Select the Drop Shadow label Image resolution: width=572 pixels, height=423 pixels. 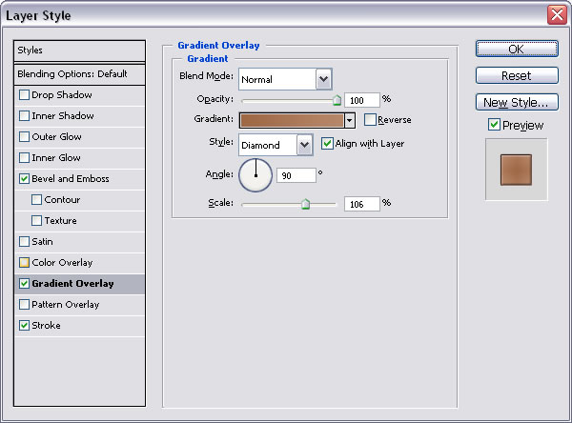pyautogui.click(x=62, y=95)
